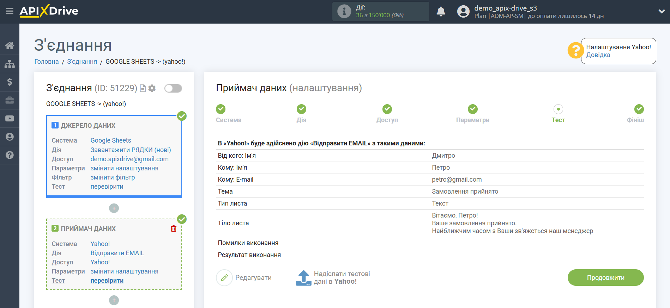Image resolution: width=670 pixels, height=308 pixels.
Task: Click the petro@gmail.com value
Action: click(x=457, y=180)
